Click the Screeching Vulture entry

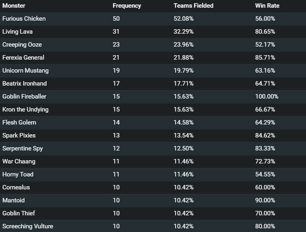[x=28, y=226]
